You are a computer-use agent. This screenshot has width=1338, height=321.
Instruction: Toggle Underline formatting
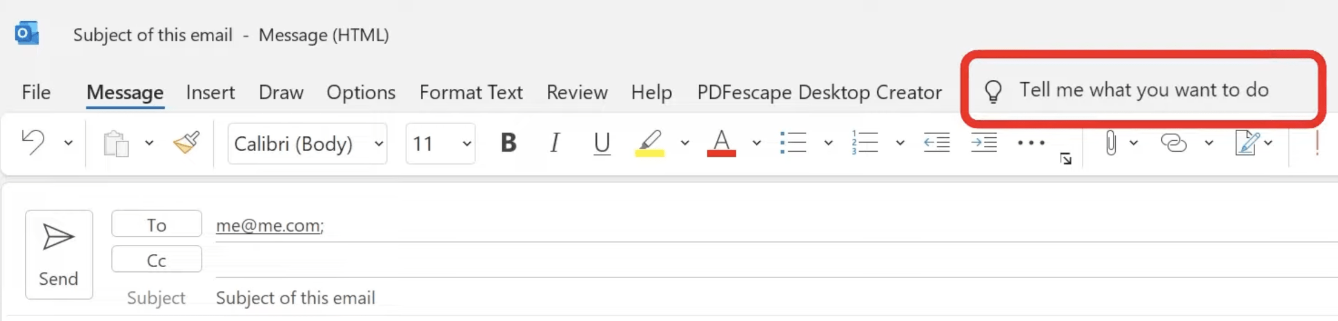(602, 143)
